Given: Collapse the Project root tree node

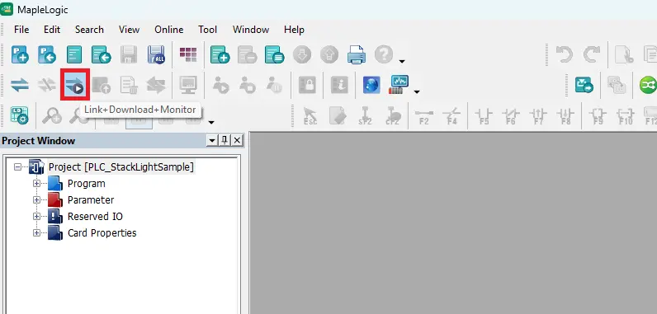Looking at the screenshot, I should pyautogui.click(x=17, y=166).
